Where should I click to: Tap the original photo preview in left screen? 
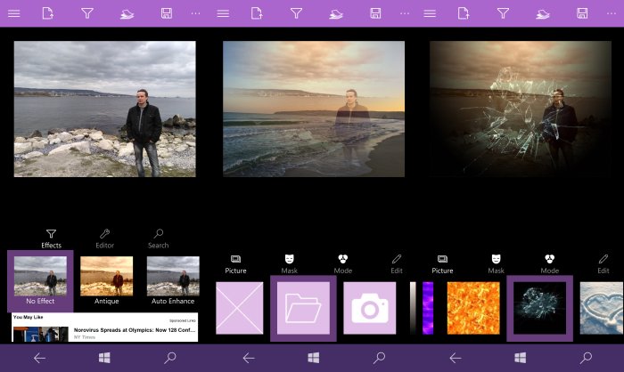pos(104,109)
